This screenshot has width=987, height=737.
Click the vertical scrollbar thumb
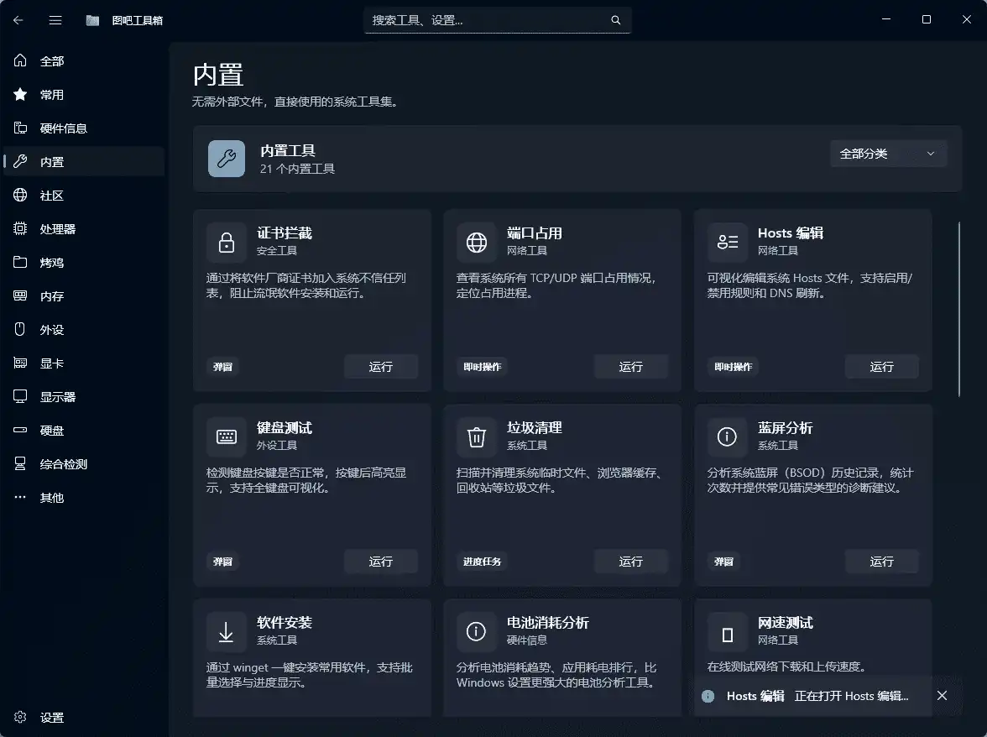coord(959,308)
